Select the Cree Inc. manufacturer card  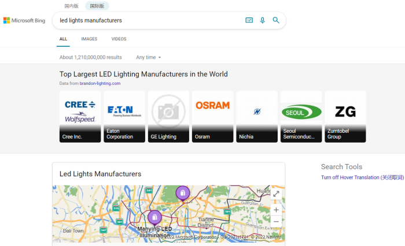[x=80, y=117]
